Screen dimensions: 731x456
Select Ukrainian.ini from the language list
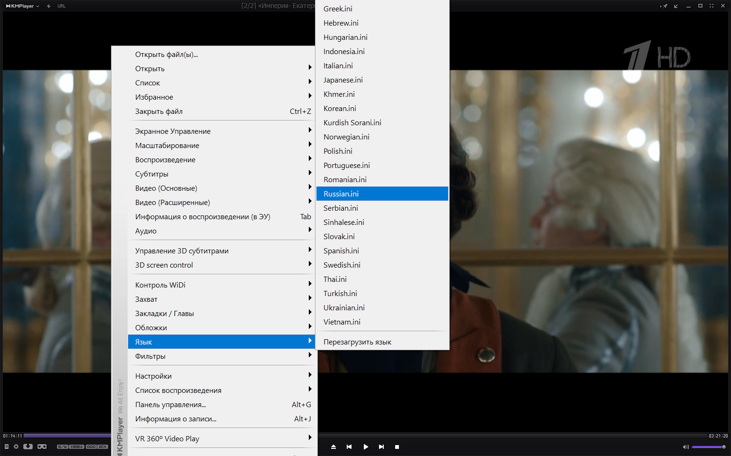pyautogui.click(x=344, y=307)
